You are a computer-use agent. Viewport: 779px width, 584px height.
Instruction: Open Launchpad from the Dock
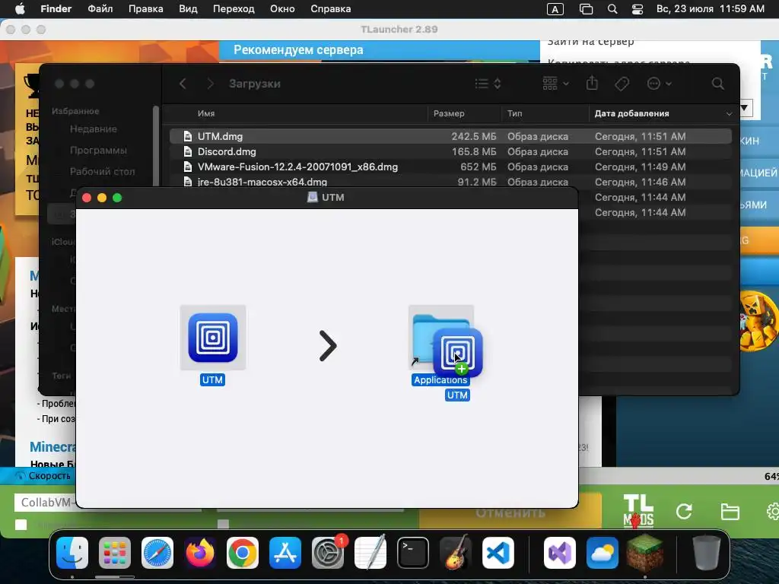tap(115, 553)
